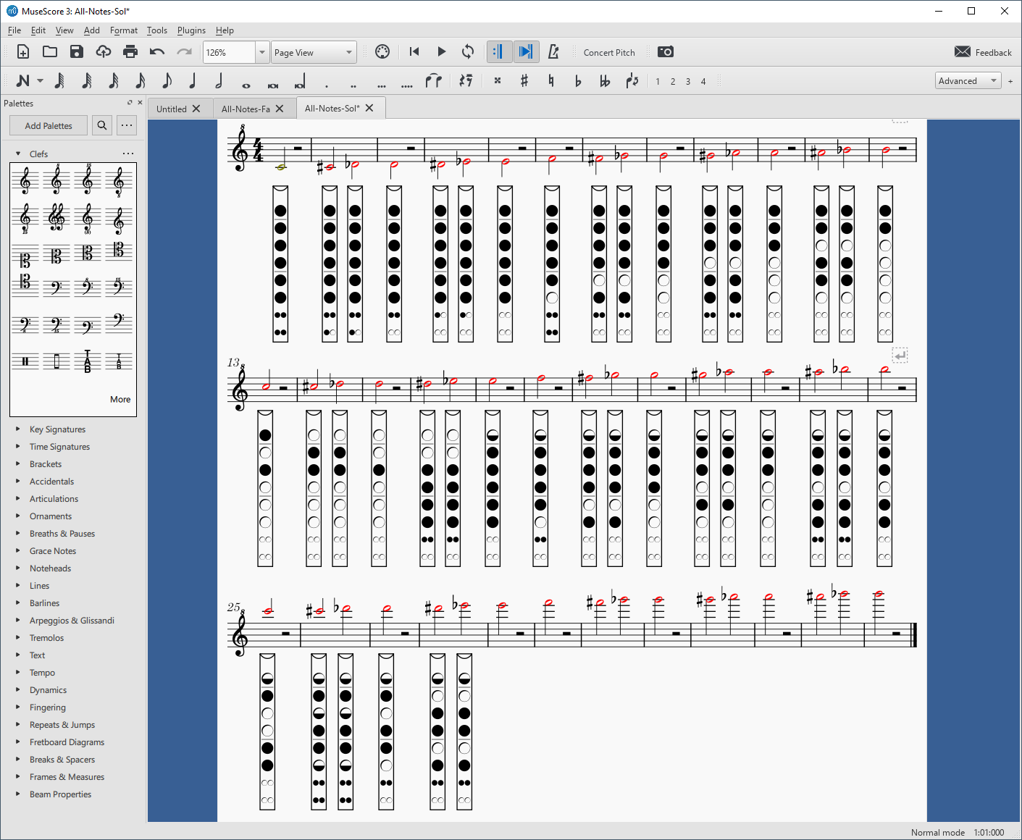
Task: Select the quarter note duration
Action: [193, 81]
